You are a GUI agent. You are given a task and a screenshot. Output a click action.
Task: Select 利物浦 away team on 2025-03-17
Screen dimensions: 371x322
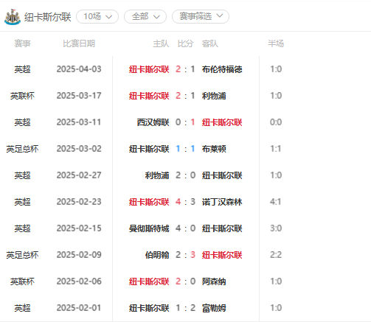click(x=214, y=96)
